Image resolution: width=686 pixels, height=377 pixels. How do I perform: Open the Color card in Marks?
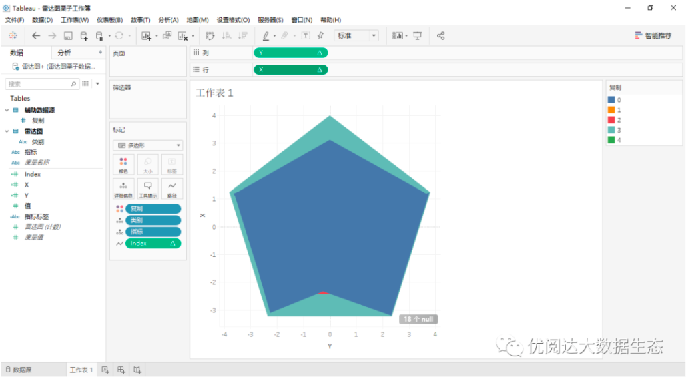pyautogui.click(x=123, y=164)
